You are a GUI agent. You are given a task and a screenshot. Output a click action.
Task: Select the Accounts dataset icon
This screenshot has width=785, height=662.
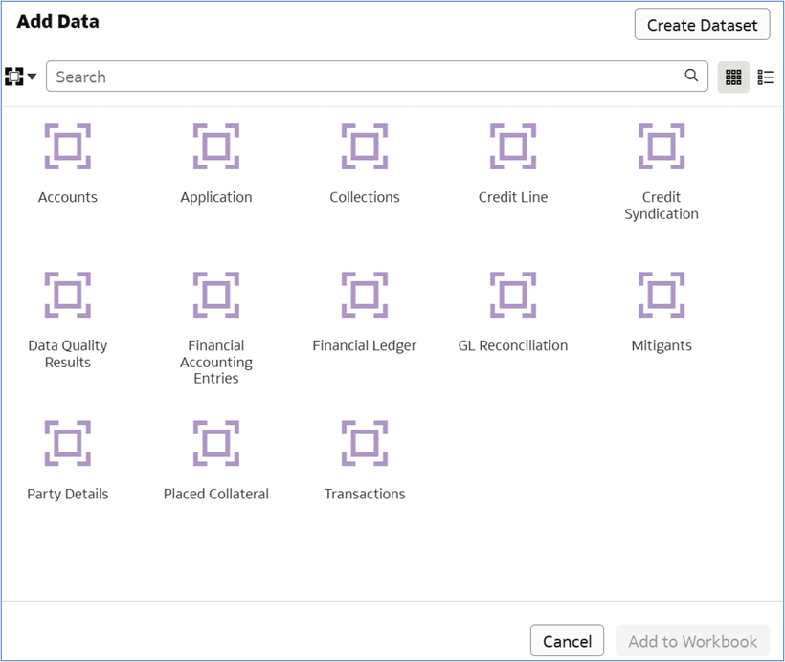click(x=67, y=145)
